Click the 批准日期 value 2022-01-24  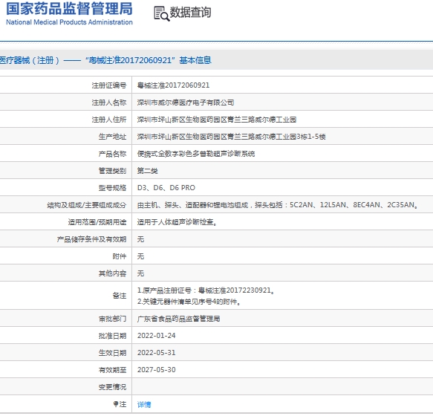pos(156,336)
